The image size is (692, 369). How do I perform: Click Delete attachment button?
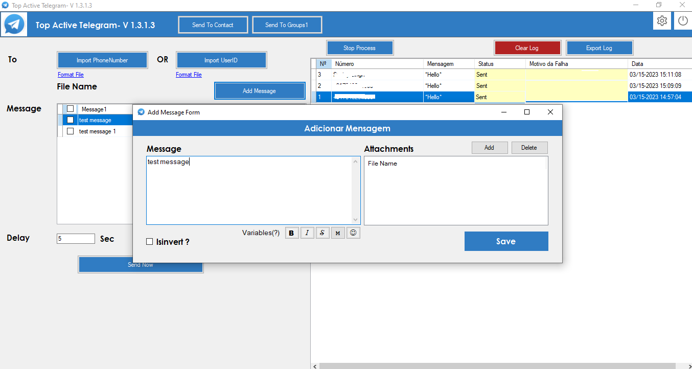529,148
